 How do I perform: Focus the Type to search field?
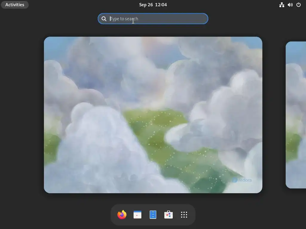(153, 19)
